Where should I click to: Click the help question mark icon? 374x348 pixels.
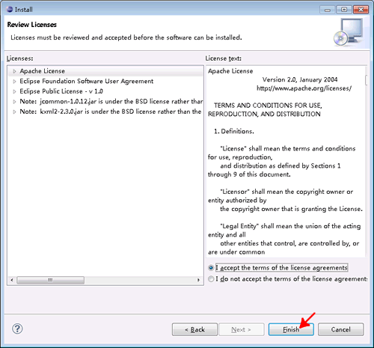(17, 329)
